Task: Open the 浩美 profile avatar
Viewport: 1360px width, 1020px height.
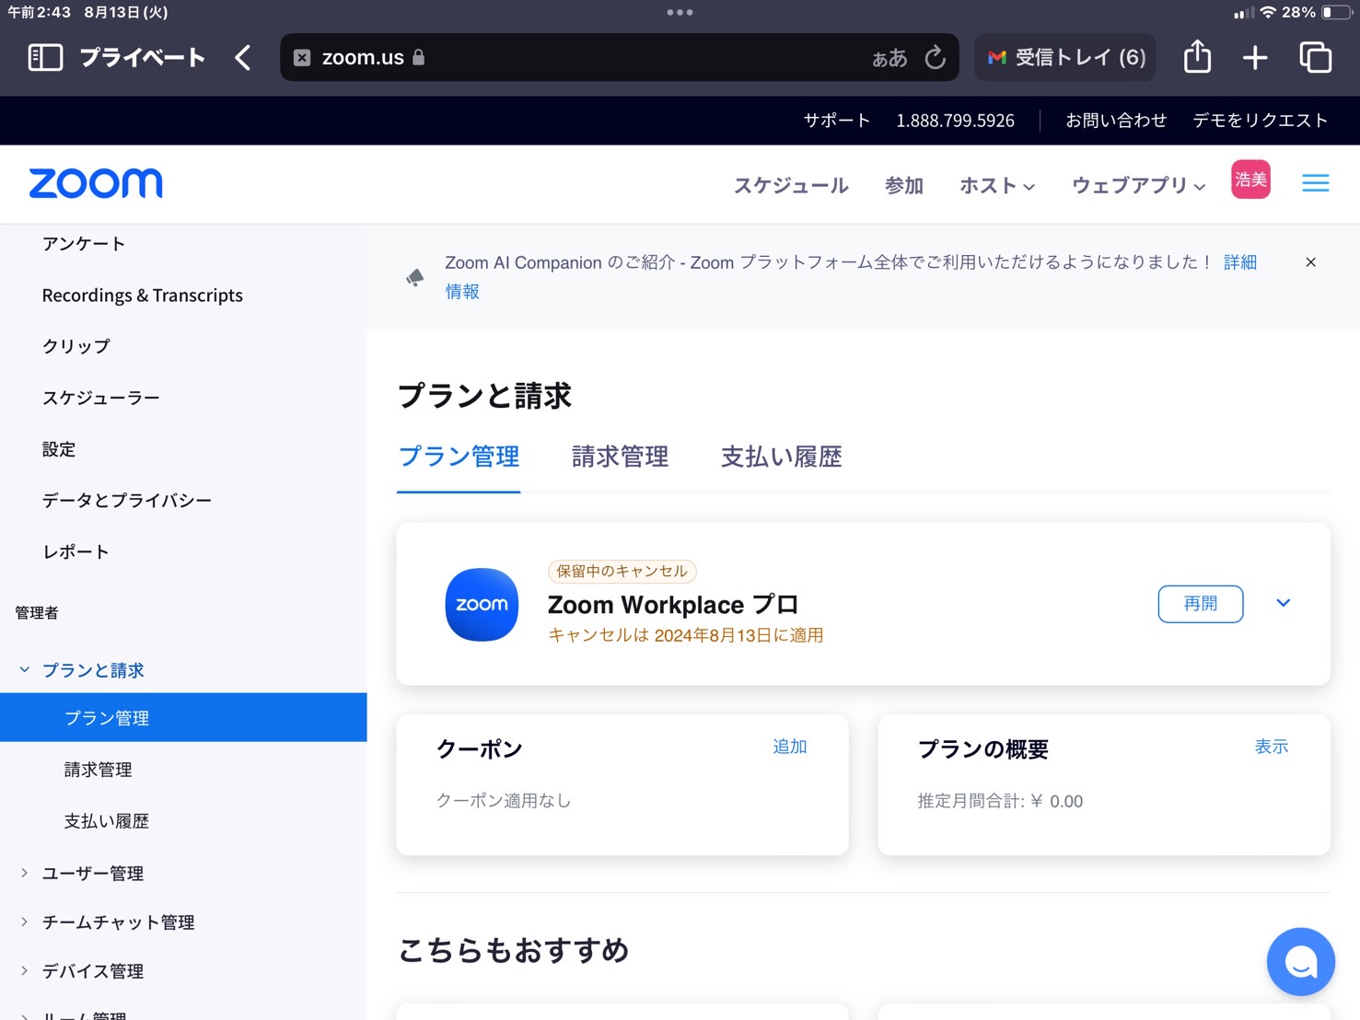Action: (1250, 179)
